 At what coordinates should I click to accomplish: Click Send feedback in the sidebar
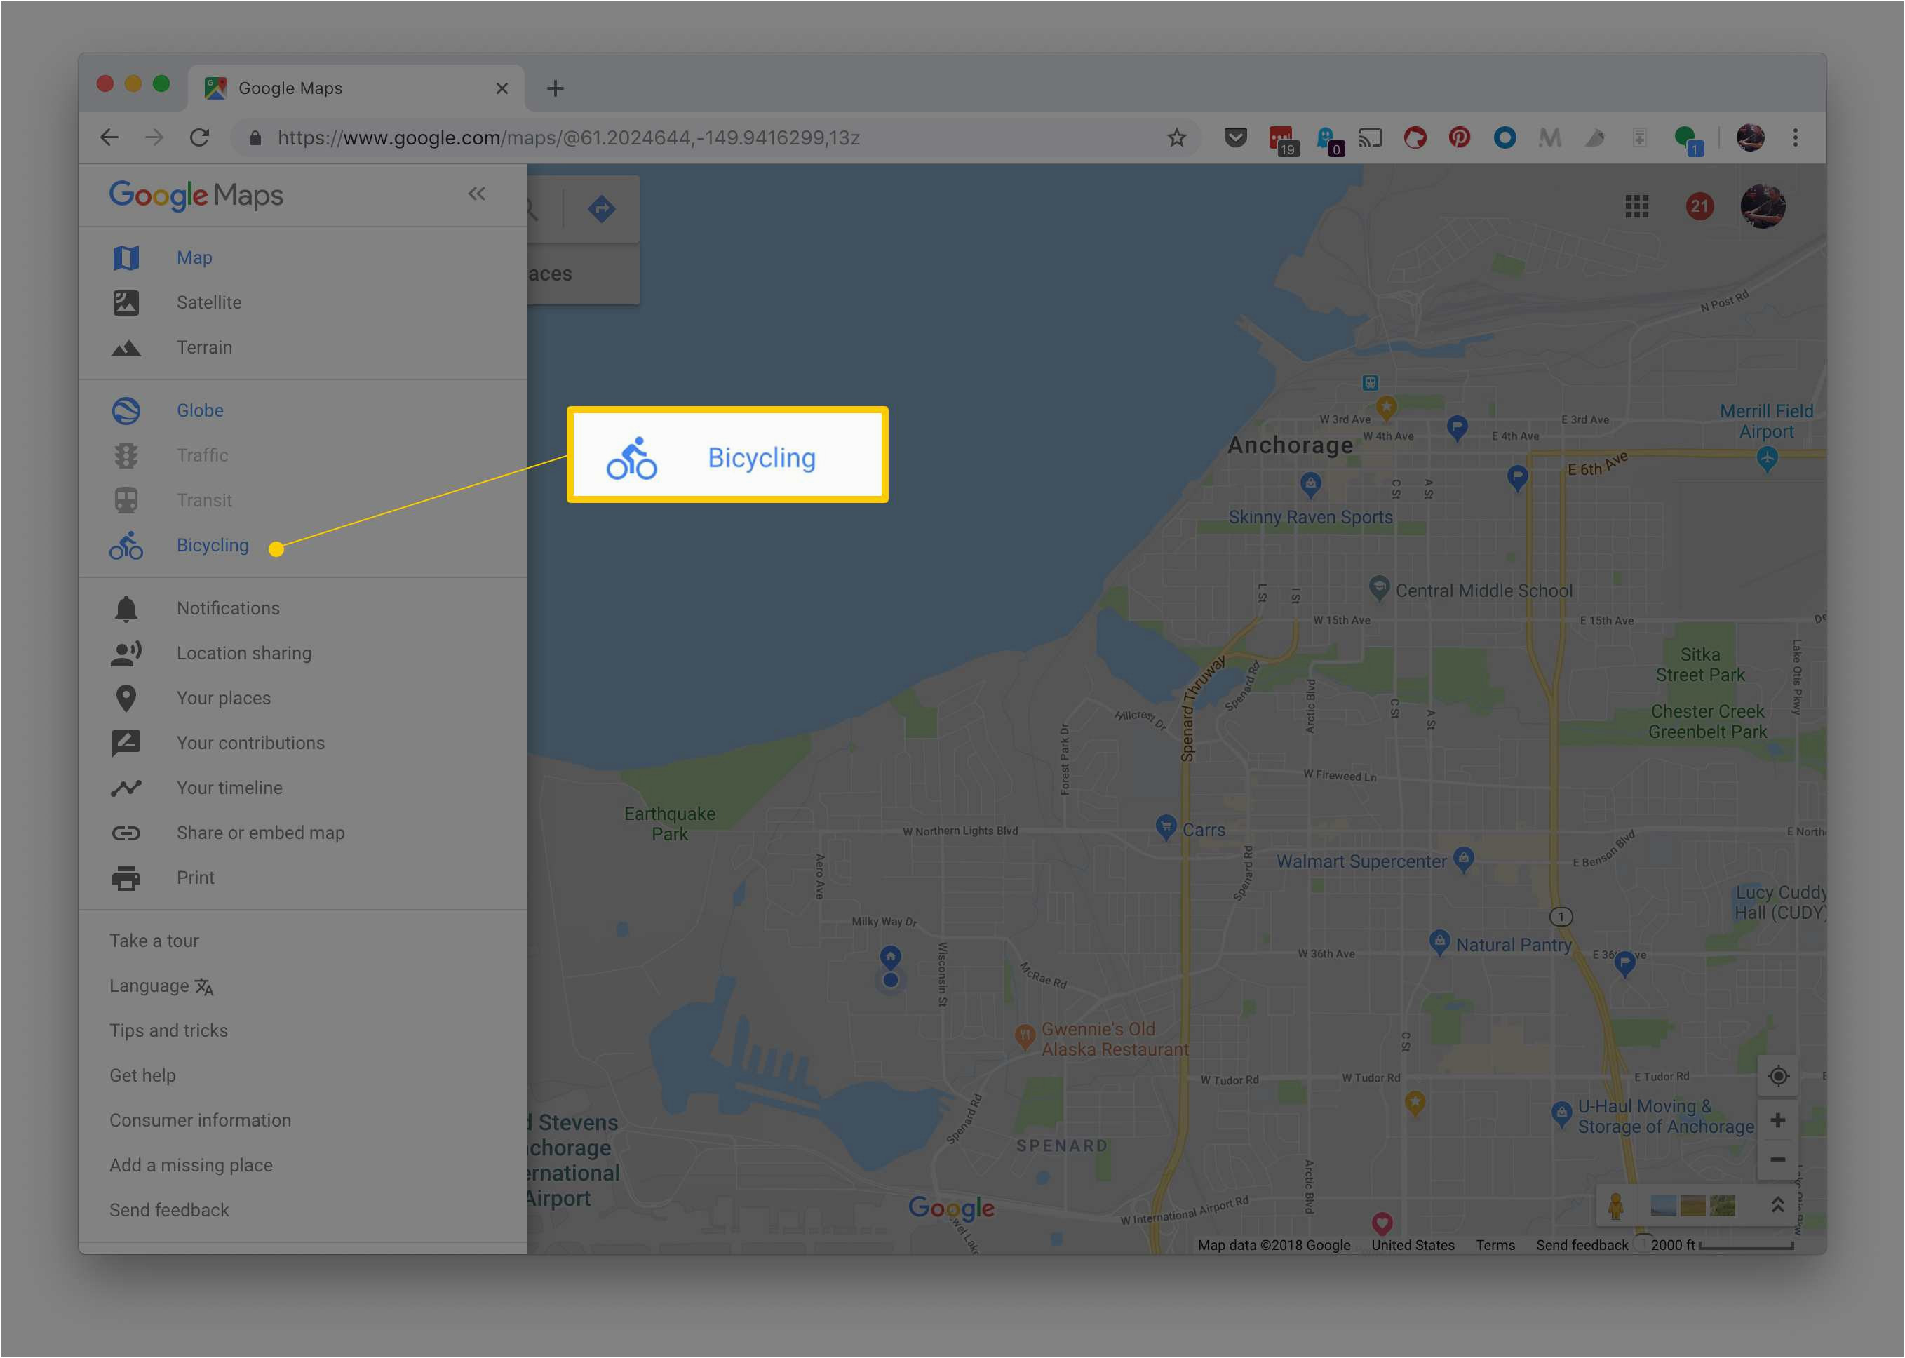(x=169, y=1211)
